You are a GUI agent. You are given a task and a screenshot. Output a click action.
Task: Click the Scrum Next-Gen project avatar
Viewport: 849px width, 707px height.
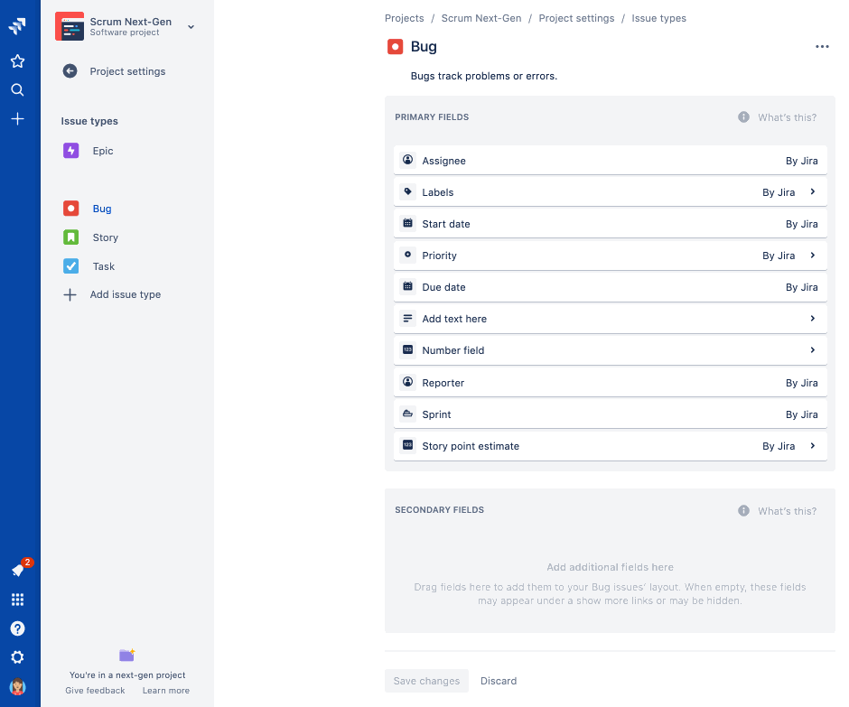[70, 26]
